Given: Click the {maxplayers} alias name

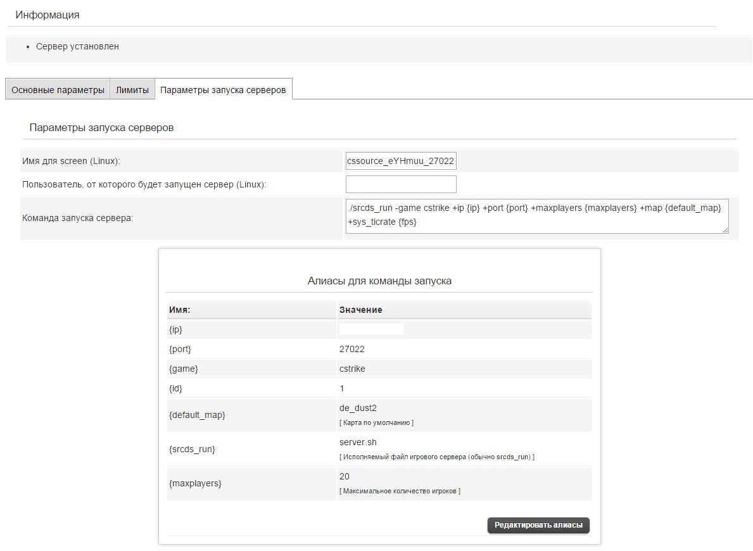Looking at the screenshot, I should pyautogui.click(x=195, y=483).
